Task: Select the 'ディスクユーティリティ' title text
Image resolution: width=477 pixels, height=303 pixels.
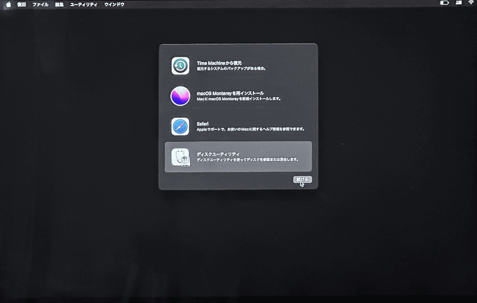Action: click(218, 154)
